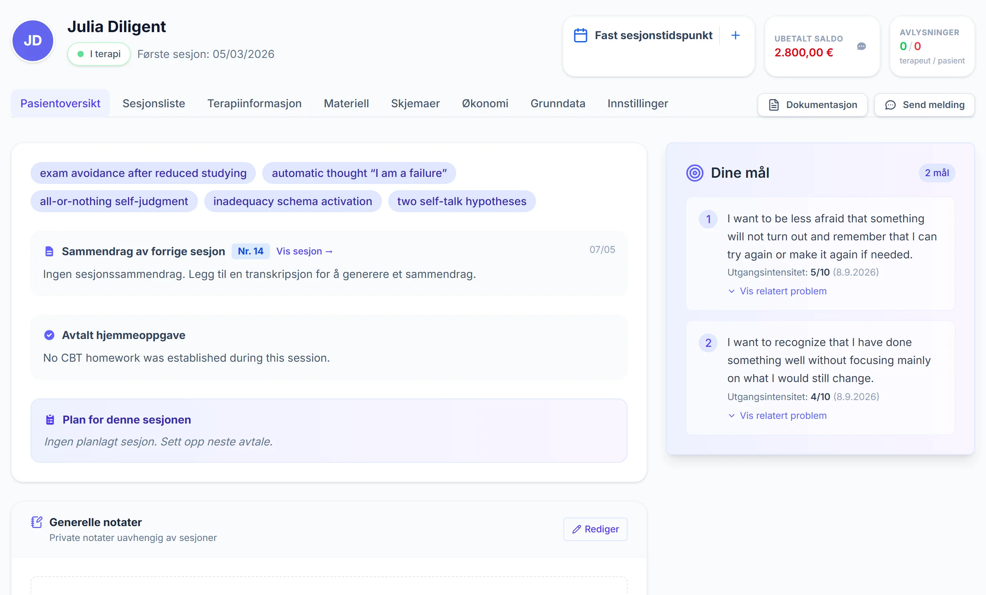The image size is (986, 595).
Task: Click the document icon beside Sammendrag av forrige sesjon
Action: pyautogui.click(x=49, y=251)
